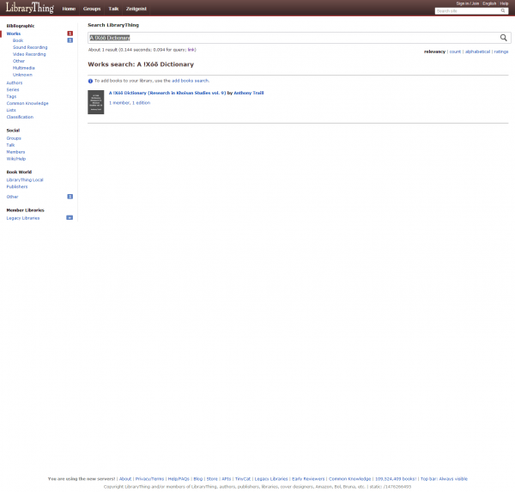
Task: Search Series category
Action: [13, 89]
